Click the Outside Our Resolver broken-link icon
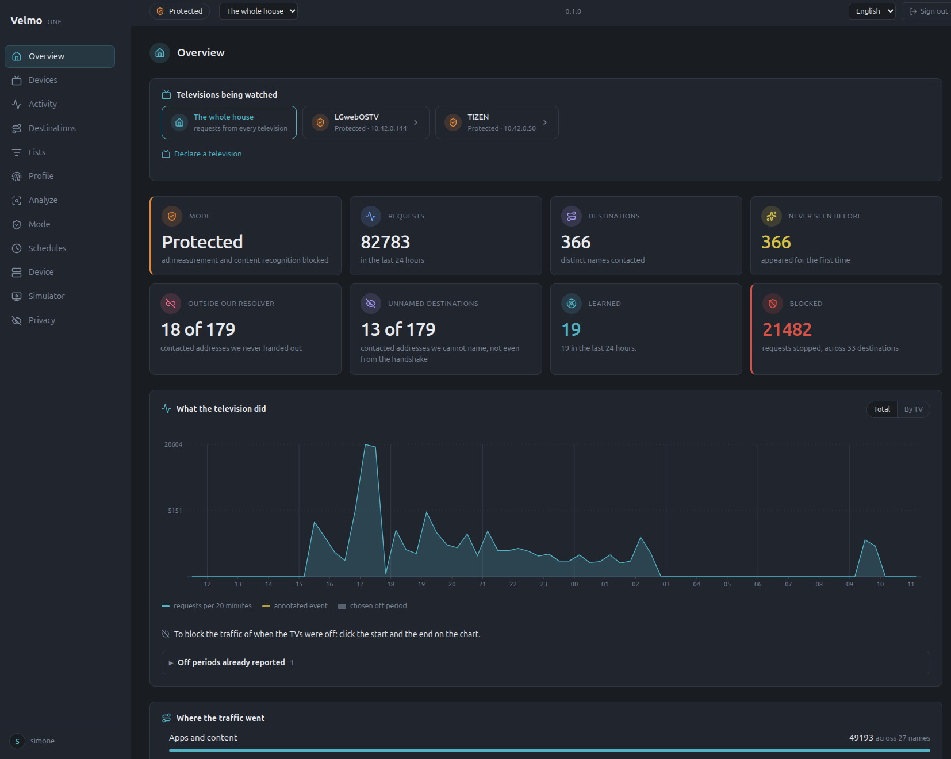951x759 pixels. [171, 304]
